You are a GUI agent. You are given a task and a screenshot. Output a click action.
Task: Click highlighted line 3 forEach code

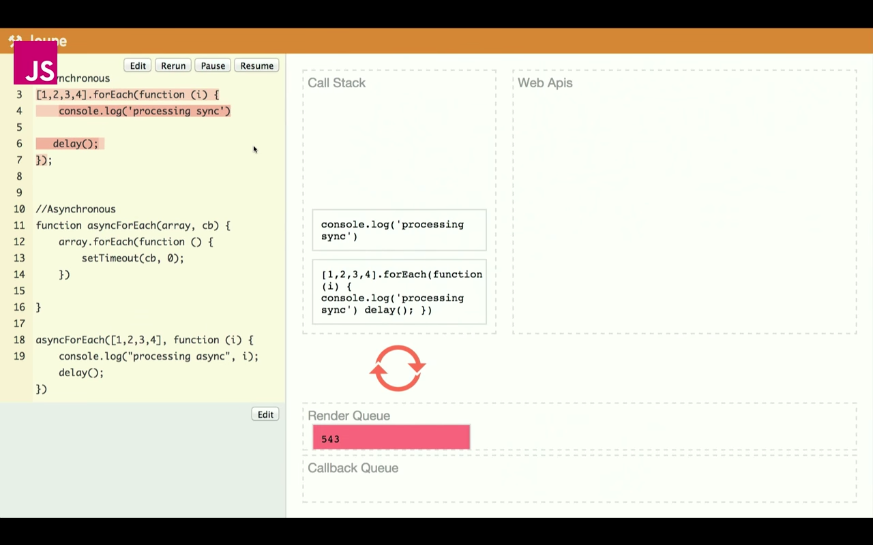[128, 95]
